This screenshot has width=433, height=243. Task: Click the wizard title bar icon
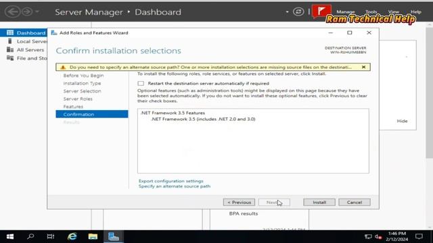[54, 33]
